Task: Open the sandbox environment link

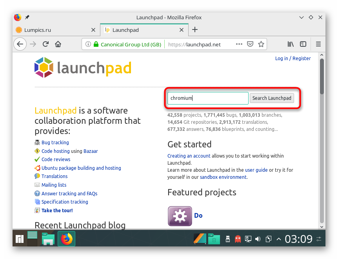Action: click(x=224, y=177)
